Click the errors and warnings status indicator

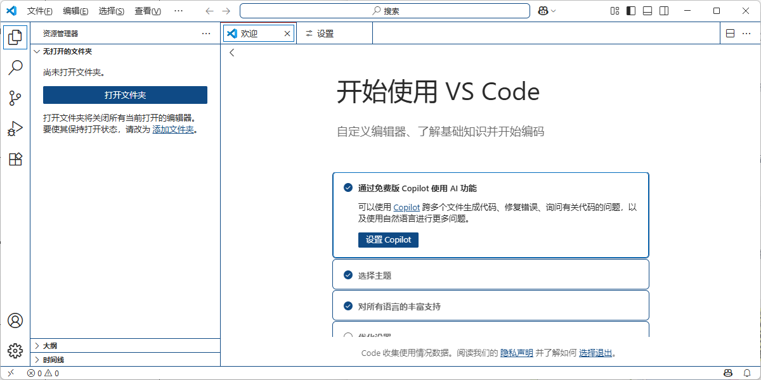43,373
